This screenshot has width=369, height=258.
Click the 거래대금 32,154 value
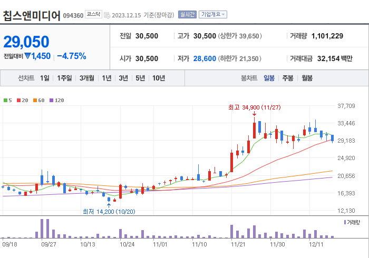(328, 58)
